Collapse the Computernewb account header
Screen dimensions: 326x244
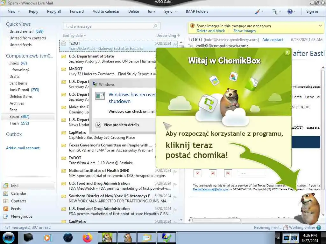click(x=30, y=56)
